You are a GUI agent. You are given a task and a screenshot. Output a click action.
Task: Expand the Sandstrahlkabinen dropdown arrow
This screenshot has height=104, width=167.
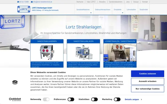(x=91, y=13)
